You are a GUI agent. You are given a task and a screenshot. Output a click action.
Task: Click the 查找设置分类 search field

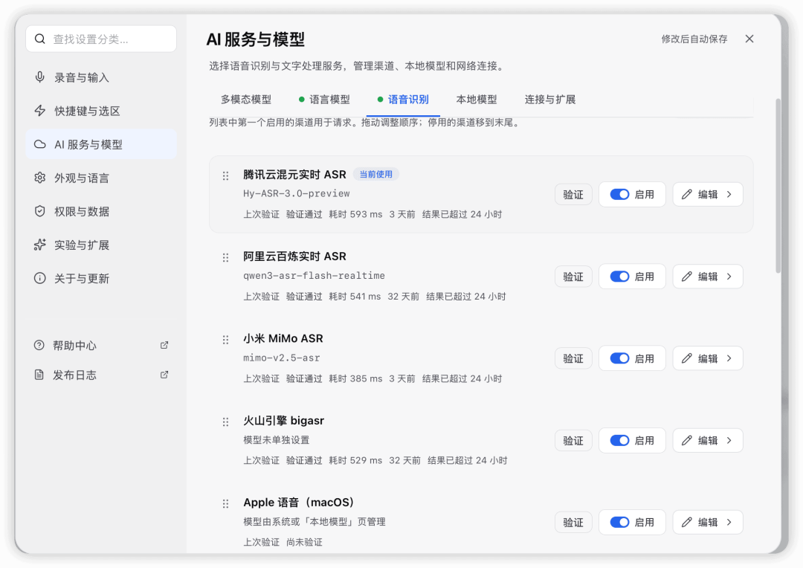click(101, 39)
